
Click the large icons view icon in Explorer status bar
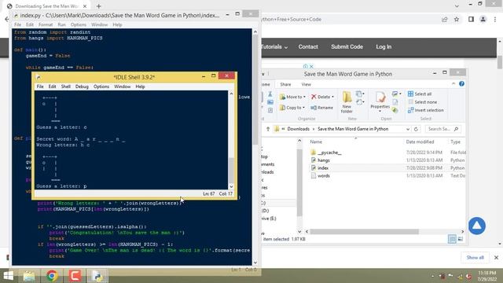(461, 239)
